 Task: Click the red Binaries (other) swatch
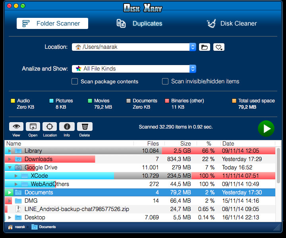[x=167, y=101]
